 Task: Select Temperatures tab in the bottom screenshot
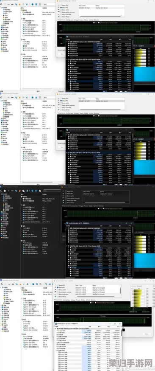[x=58, y=300]
